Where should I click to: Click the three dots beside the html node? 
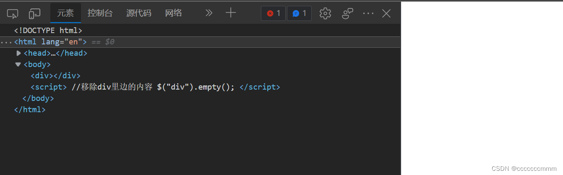[7, 43]
